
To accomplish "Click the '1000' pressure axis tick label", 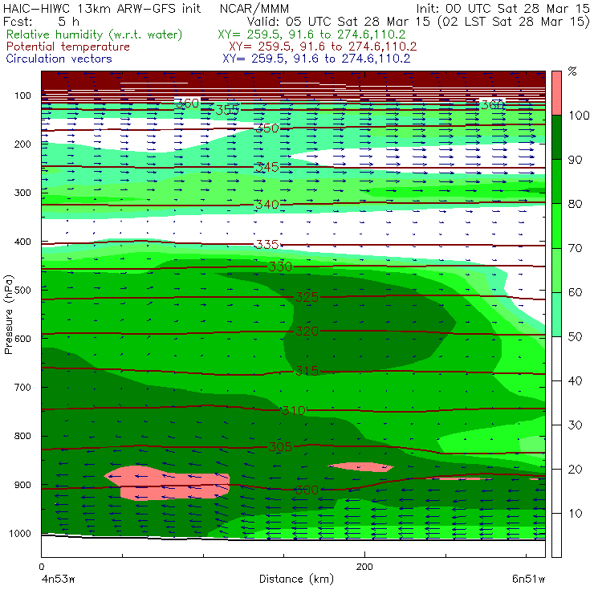I will [20, 533].
